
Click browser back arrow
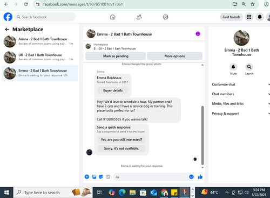click(x=6, y=4)
